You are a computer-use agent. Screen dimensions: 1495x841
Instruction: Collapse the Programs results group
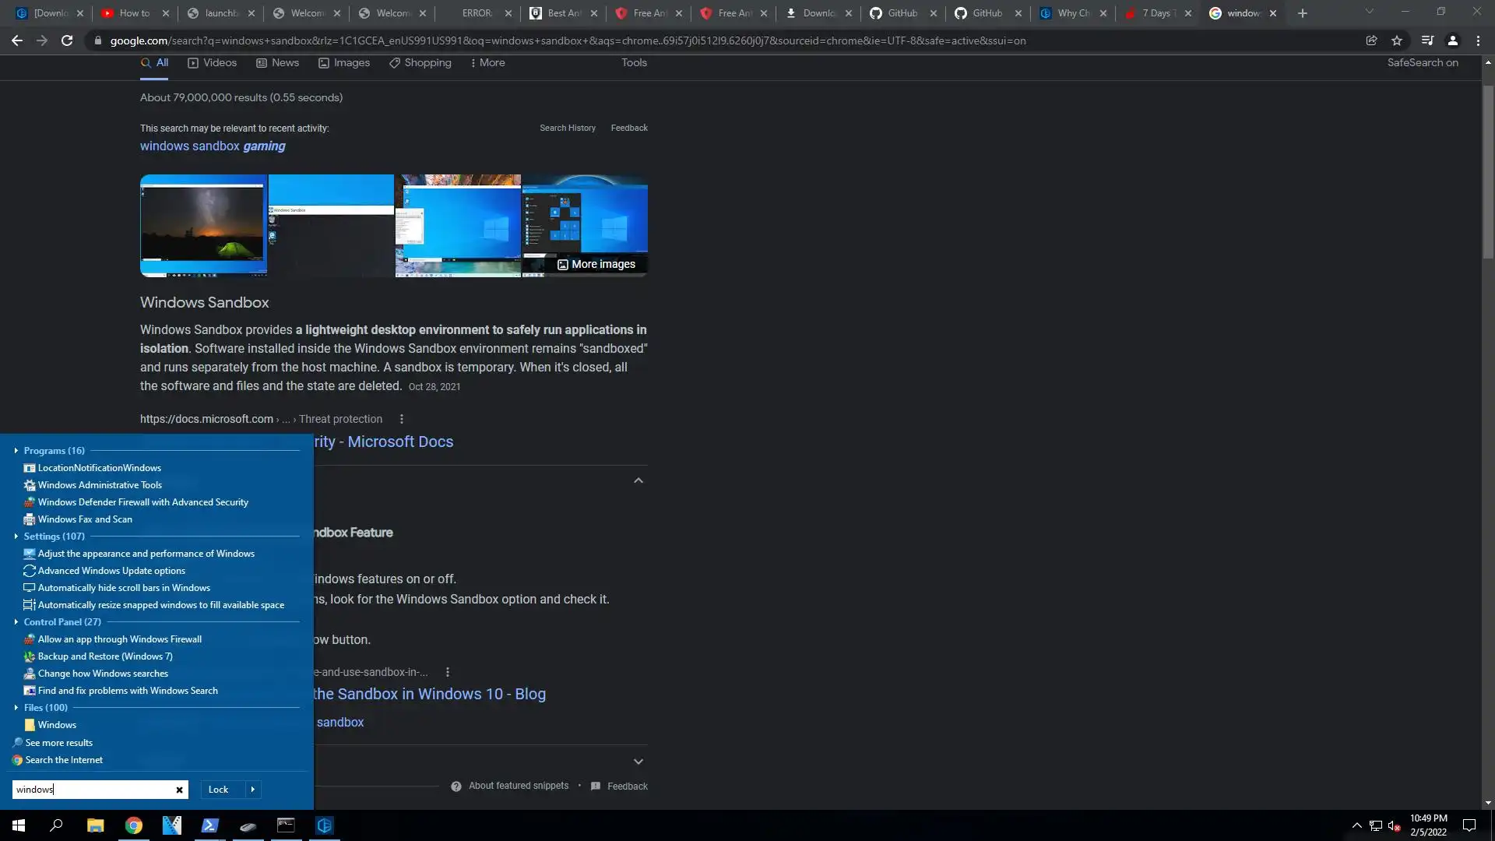click(x=16, y=451)
